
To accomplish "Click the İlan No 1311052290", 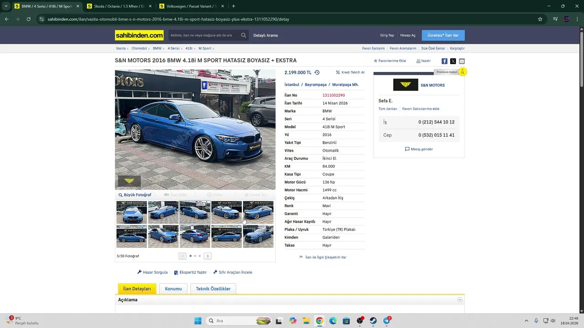I will point(334,95).
